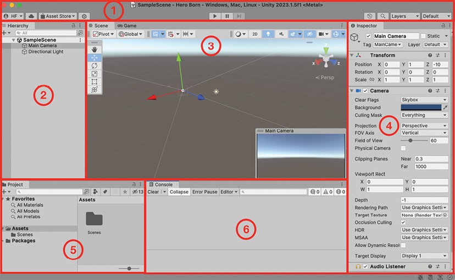Open Transform component preset icon
This screenshot has height=280, width=455.
point(437,55)
